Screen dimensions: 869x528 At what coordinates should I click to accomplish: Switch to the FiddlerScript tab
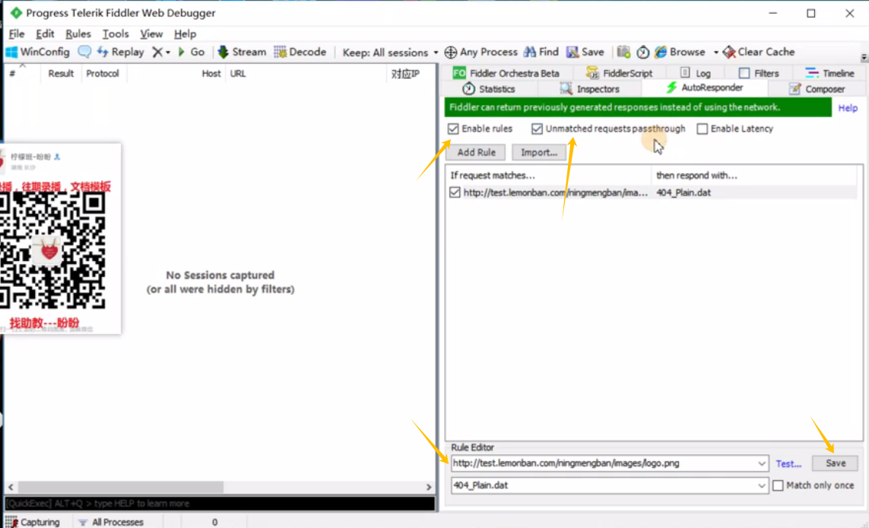(620, 73)
